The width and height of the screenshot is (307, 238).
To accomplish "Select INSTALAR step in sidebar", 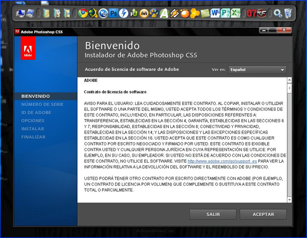I will click(33, 129).
